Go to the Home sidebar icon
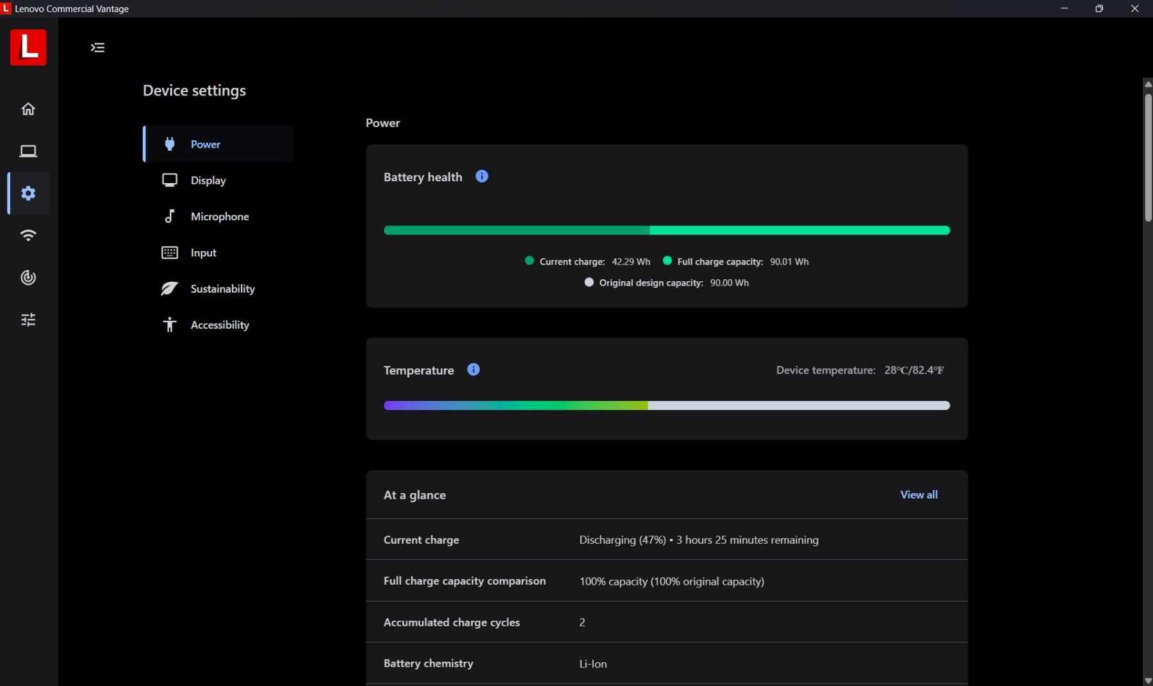Image resolution: width=1153 pixels, height=686 pixels. pos(28,109)
